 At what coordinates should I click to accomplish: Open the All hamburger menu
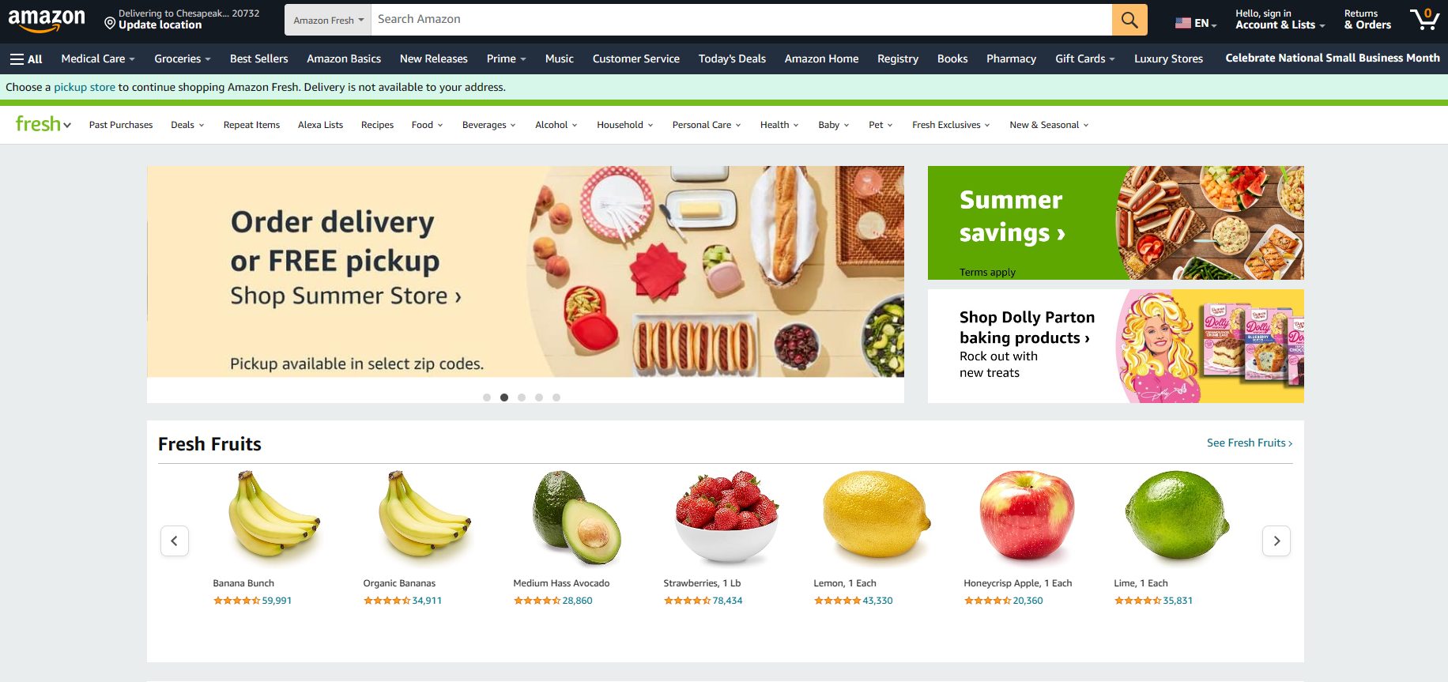click(26, 58)
